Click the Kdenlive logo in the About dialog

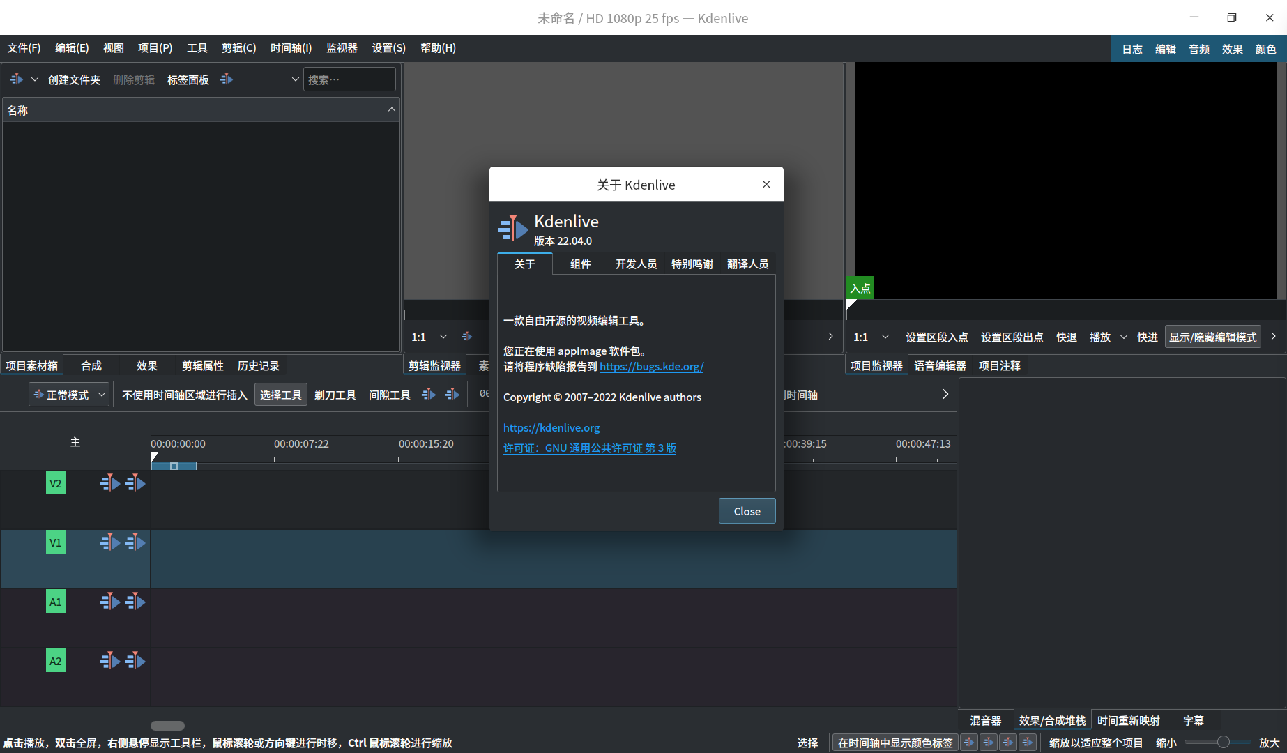point(512,228)
